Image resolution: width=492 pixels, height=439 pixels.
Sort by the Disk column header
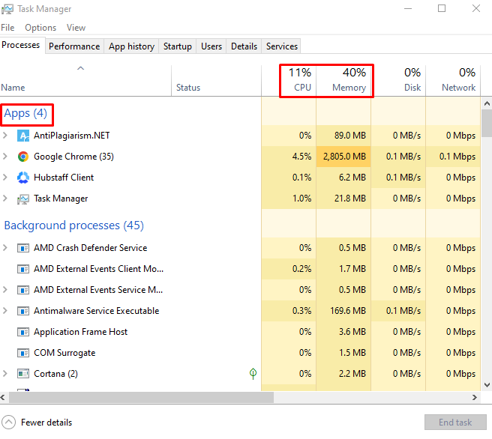click(x=398, y=80)
